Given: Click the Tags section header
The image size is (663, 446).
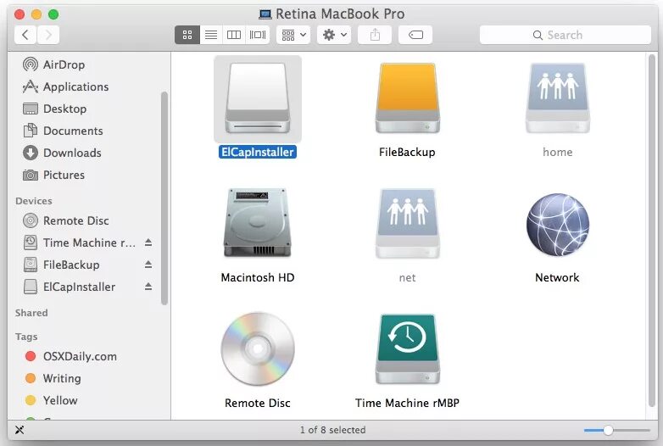Looking at the screenshot, I should (x=26, y=337).
